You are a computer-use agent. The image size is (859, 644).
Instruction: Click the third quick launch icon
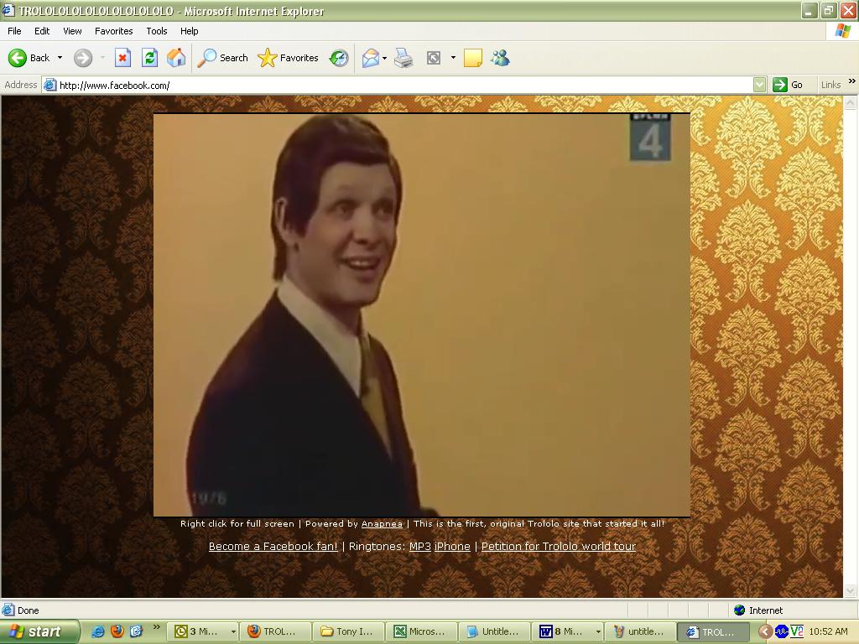click(x=136, y=631)
